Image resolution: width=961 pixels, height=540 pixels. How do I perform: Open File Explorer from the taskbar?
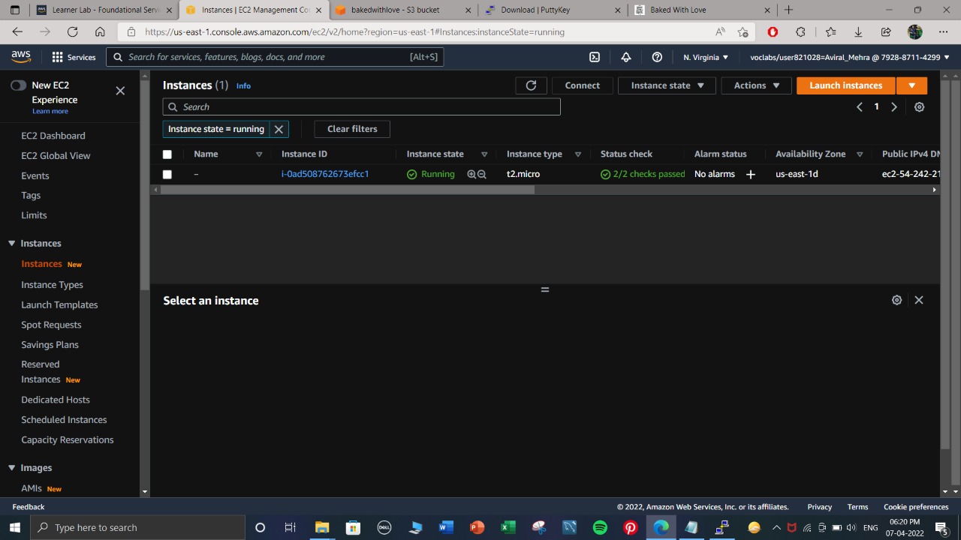point(322,527)
